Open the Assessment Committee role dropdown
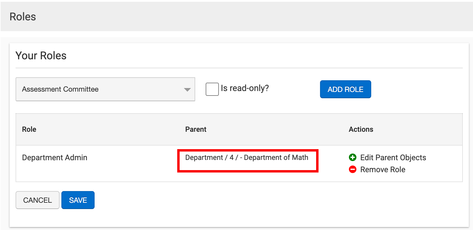 tap(105, 89)
